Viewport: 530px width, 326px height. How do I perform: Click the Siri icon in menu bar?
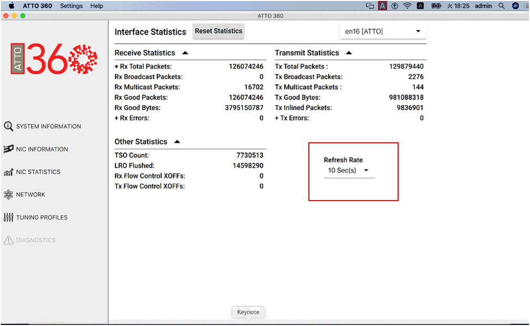515,6
